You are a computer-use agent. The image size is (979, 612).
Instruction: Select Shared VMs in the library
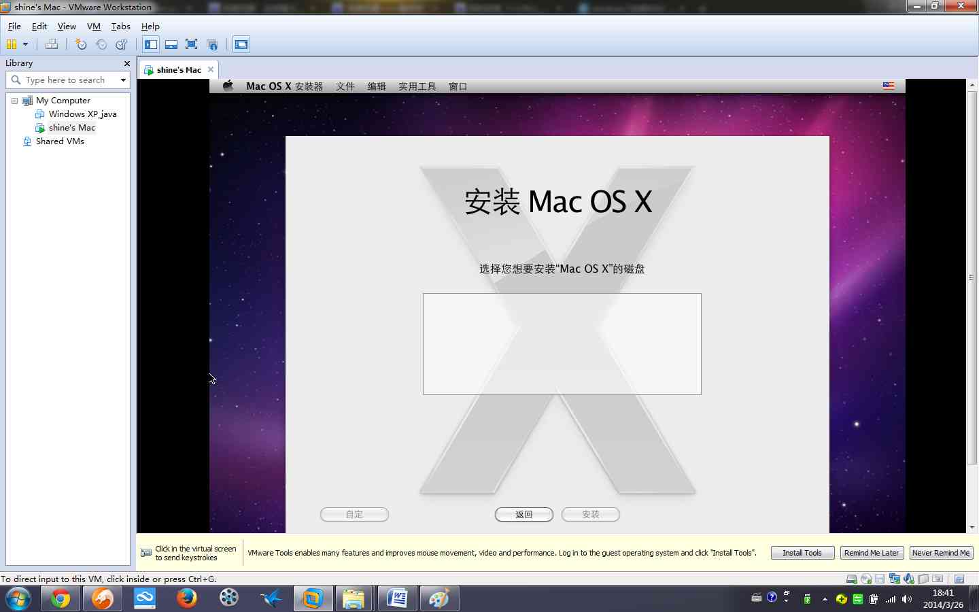coord(60,141)
